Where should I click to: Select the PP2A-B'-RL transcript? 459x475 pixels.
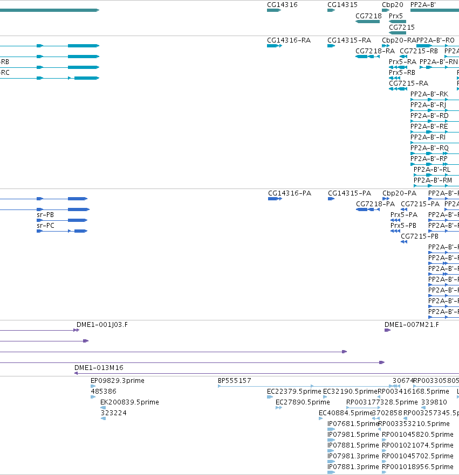(436, 175)
